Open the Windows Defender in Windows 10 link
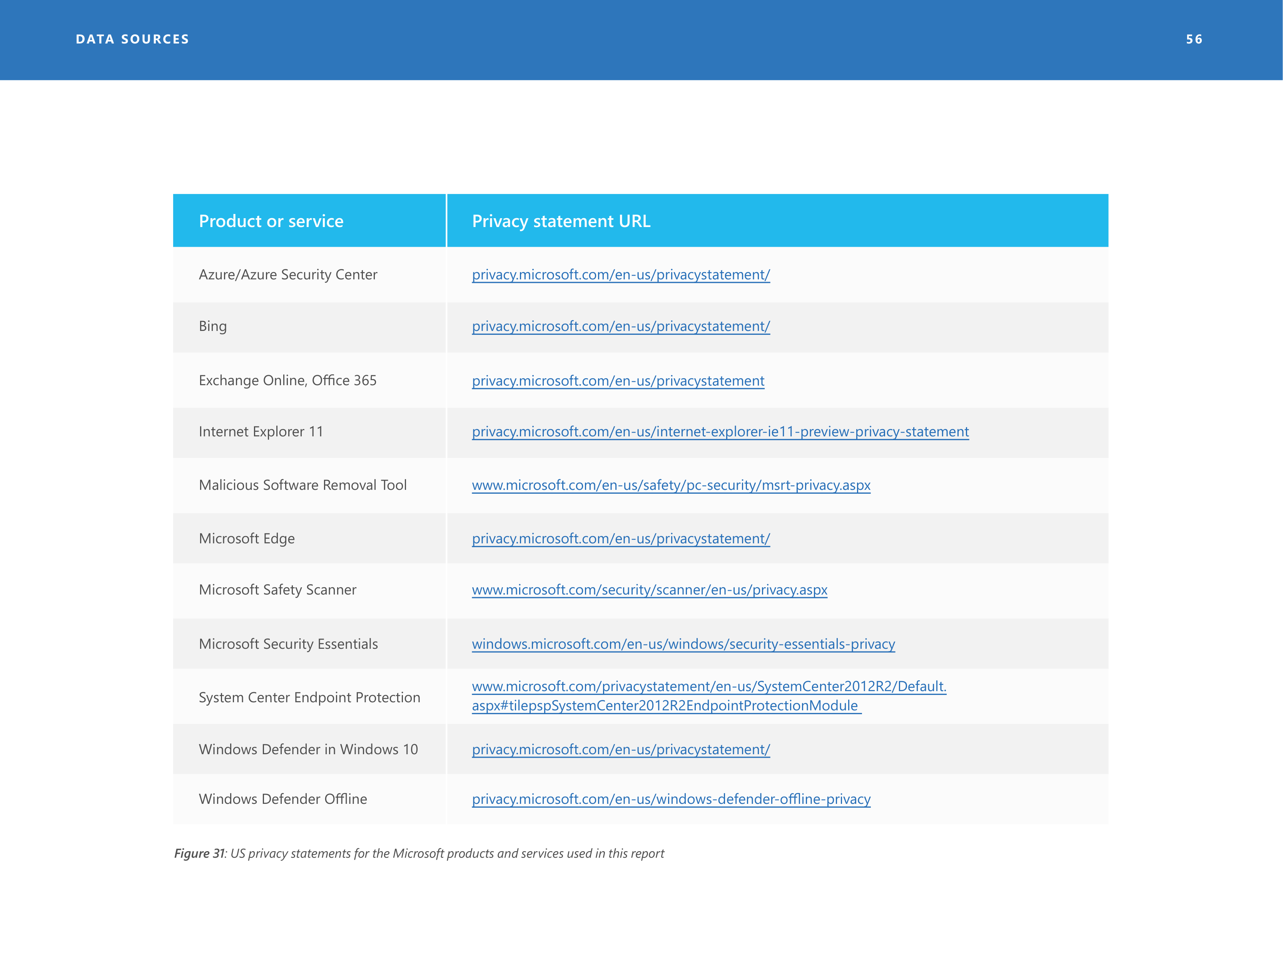1283x962 pixels. (x=621, y=750)
